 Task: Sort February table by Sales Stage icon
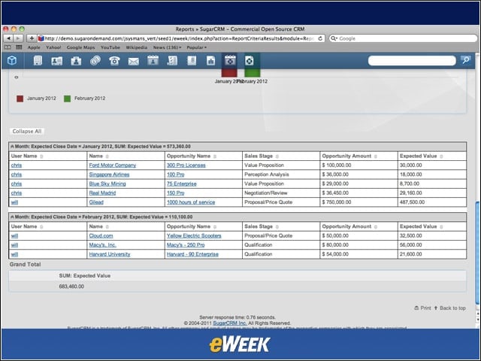coord(277,227)
